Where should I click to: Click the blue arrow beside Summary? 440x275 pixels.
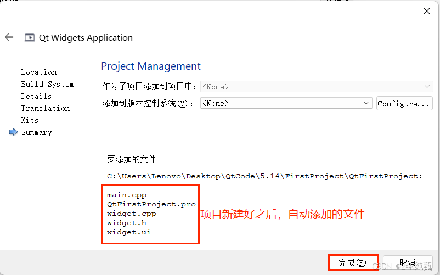click(x=13, y=132)
